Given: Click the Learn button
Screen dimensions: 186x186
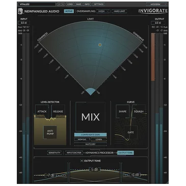Looking at the screenshot, I should (x=99, y=140).
